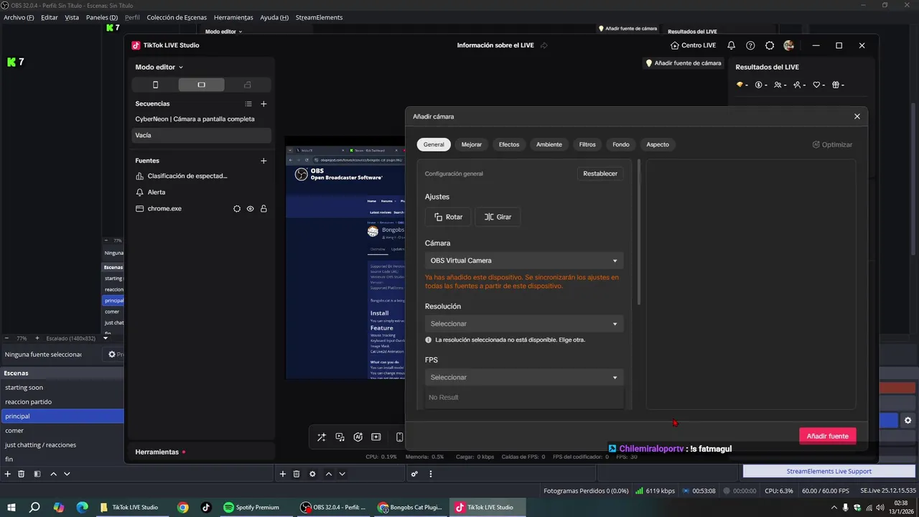Screen dimensions: 919x517
Task: Expand the likes heart stat dropdown
Action: pyautogui.click(x=819, y=85)
